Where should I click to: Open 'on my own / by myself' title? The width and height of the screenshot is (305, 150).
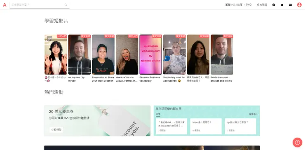coord(76,79)
